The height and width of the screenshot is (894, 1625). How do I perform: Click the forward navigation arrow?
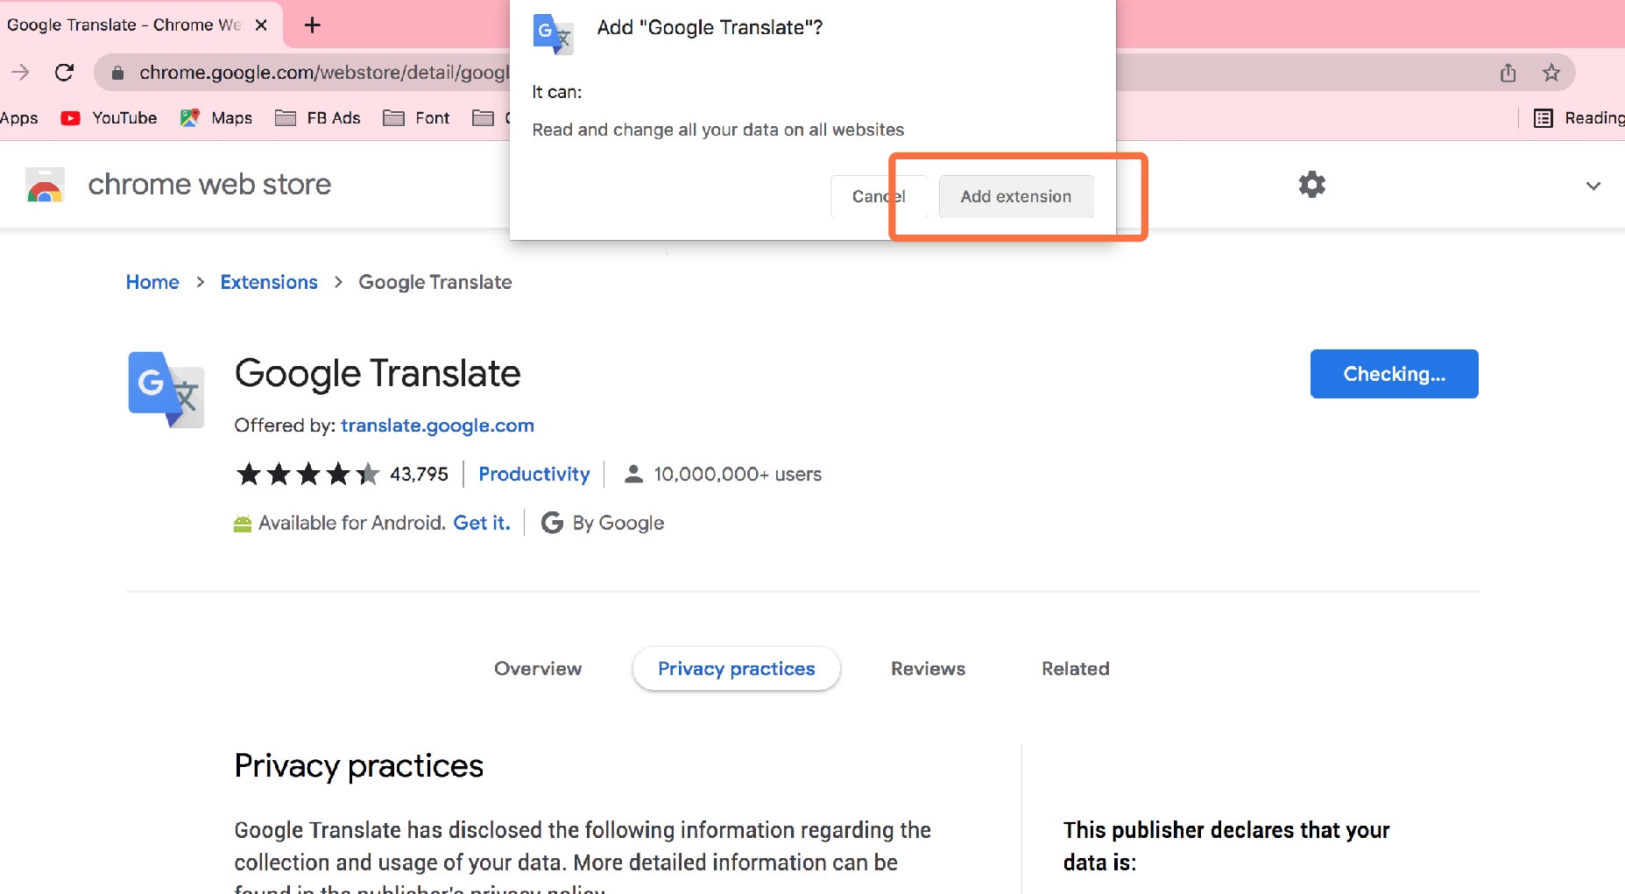click(21, 73)
